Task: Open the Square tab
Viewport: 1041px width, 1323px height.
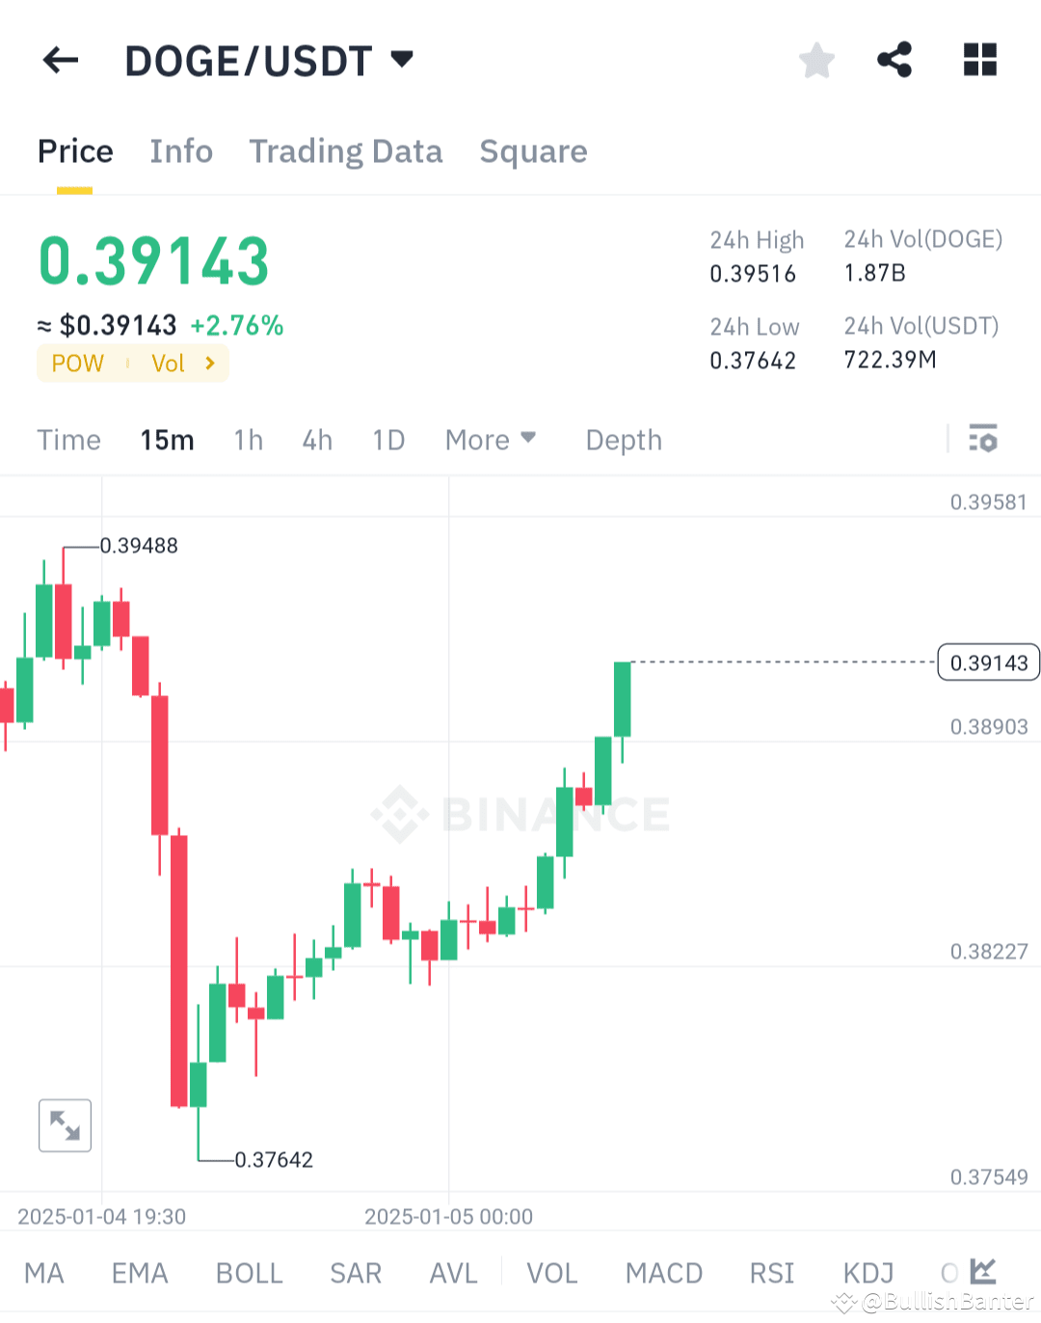Action: pos(533,151)
